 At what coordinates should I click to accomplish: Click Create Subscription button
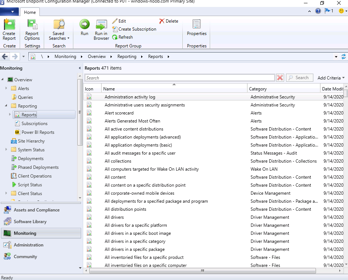pyautogui.click(x=134, y=29)
